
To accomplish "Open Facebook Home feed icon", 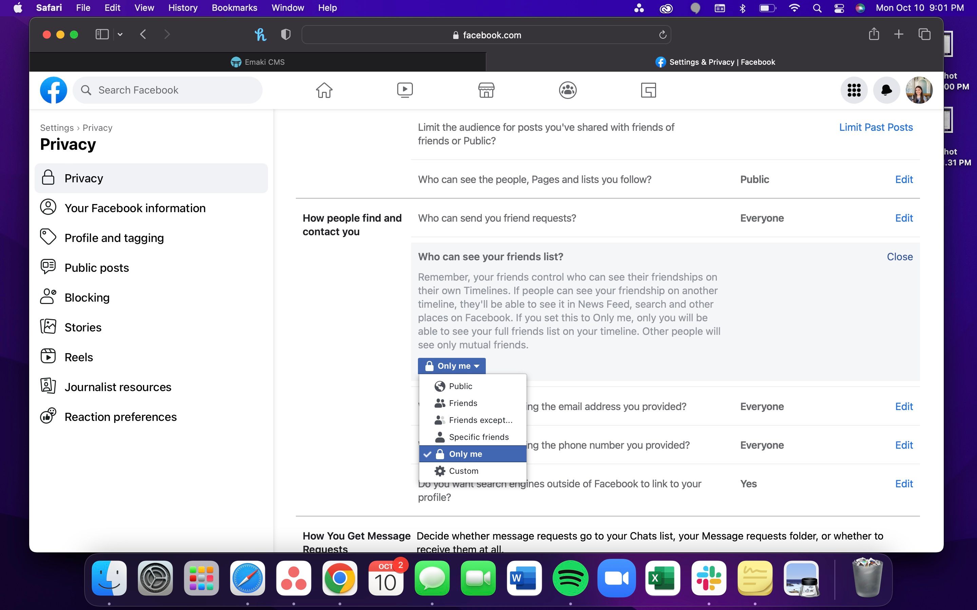I will click(x=324, y=90).
